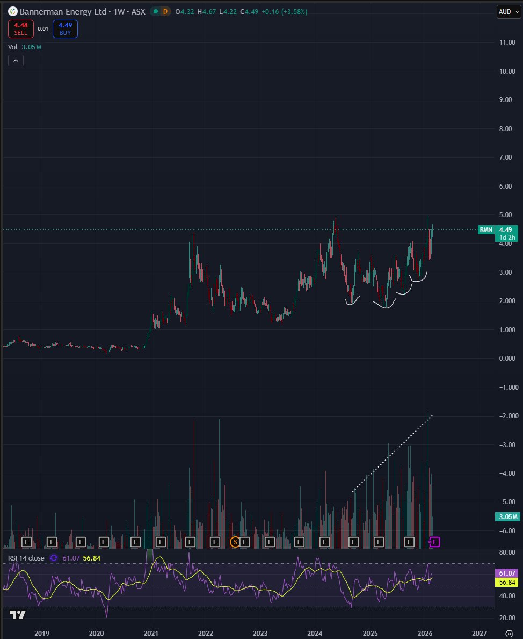Viewport: 523px width, 639px height.
Task: Collapse the indicator legend with arrow button
Action: click(16, 61)
